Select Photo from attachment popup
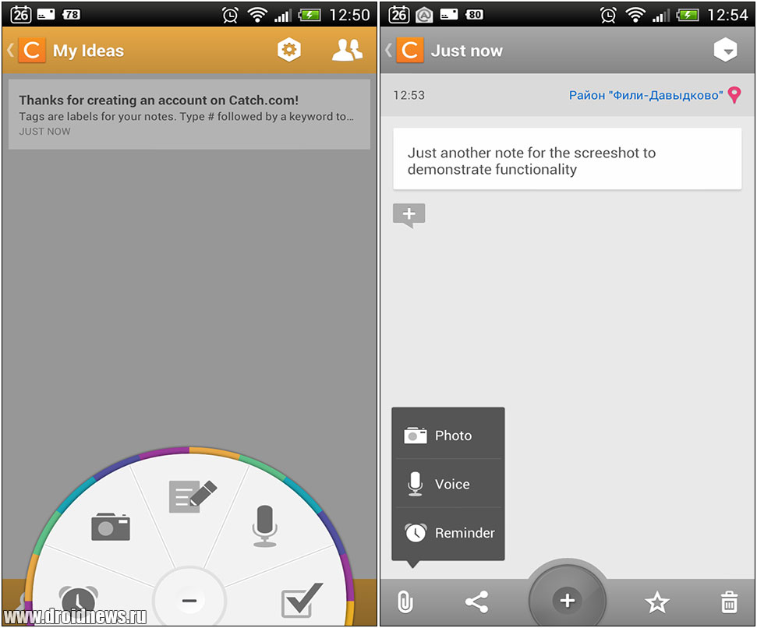The width and height of the screenshot is (757, 628). [x=448, y=436]
